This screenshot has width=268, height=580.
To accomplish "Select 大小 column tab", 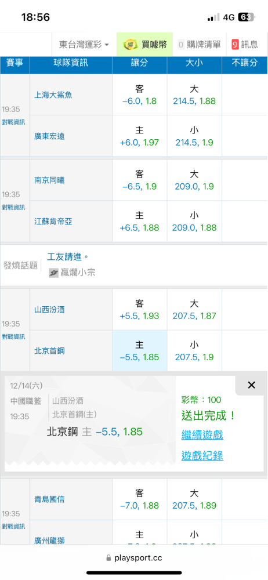I will point(194,63).
